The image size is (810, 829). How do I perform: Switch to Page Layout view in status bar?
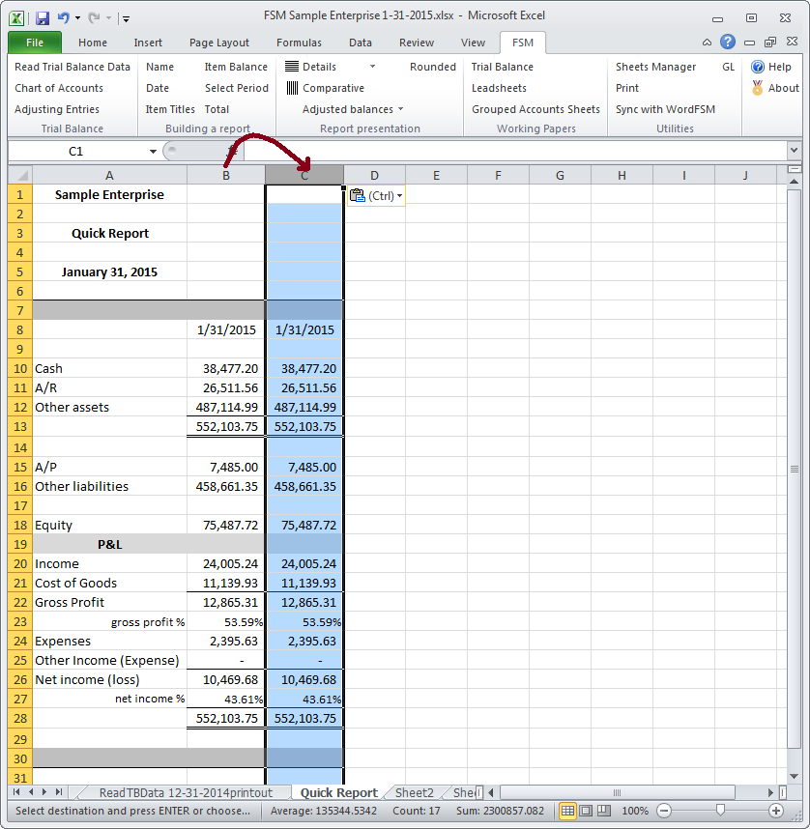pos(585,811)
